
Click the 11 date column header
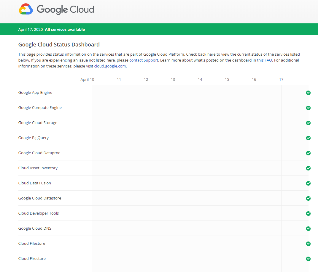click(x=119, y=80)
